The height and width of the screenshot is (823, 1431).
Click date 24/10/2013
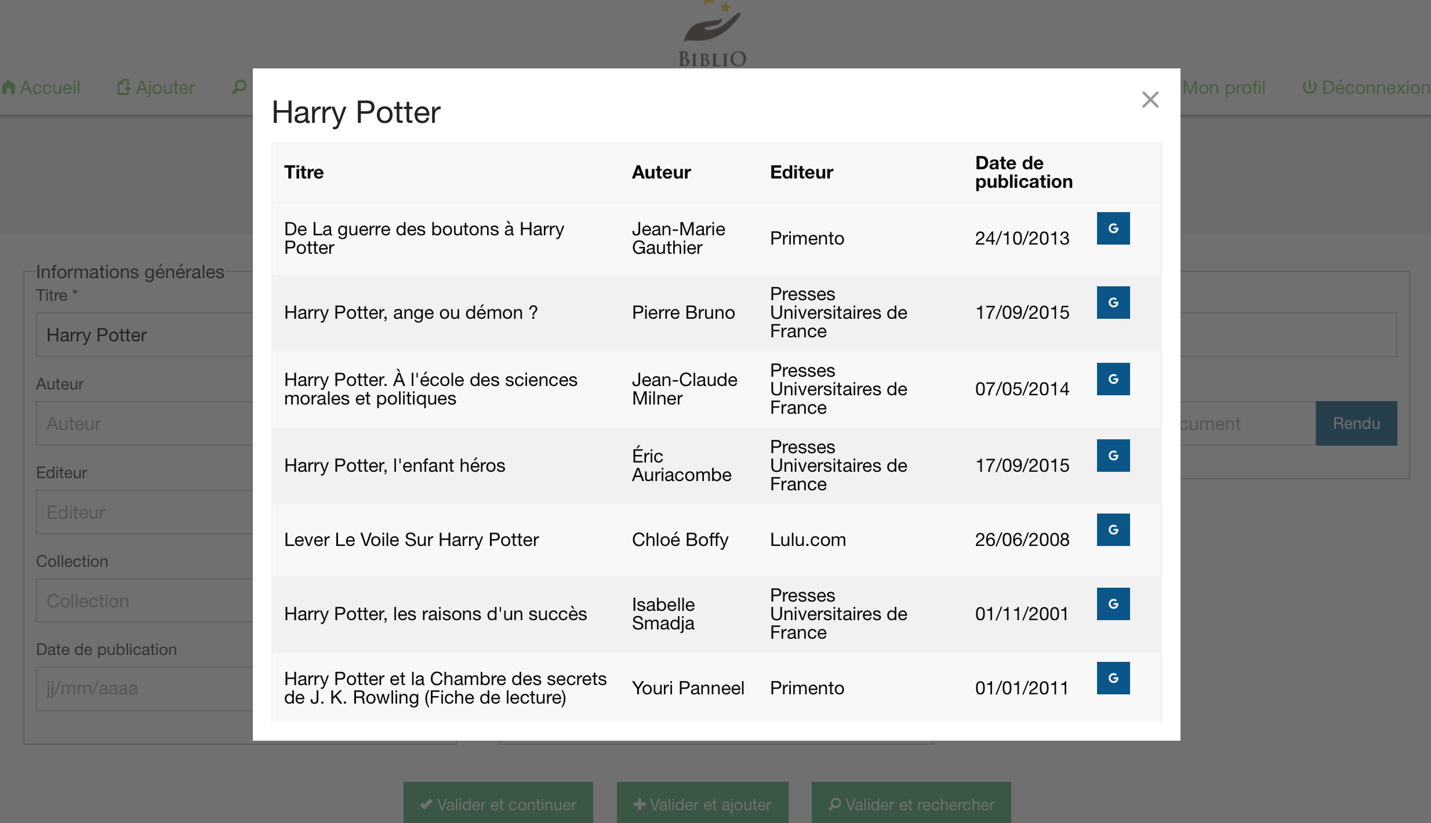click(1022, 238)
